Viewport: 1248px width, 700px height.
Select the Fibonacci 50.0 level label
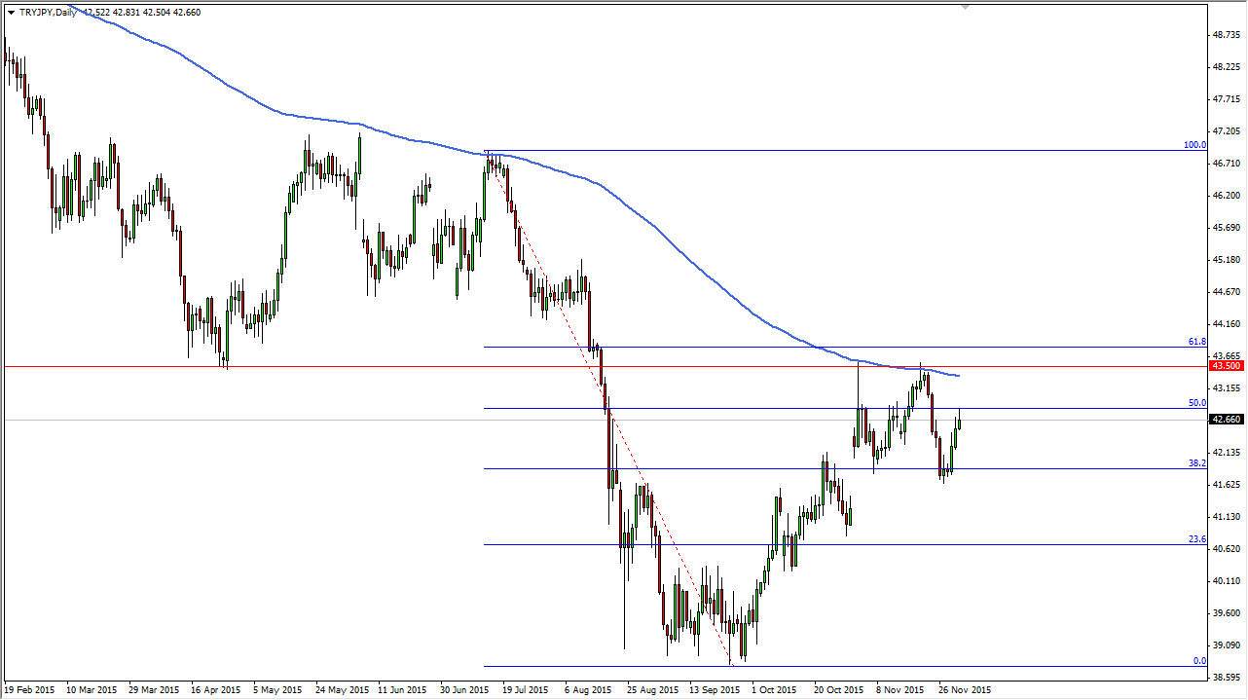point(1197,403)
